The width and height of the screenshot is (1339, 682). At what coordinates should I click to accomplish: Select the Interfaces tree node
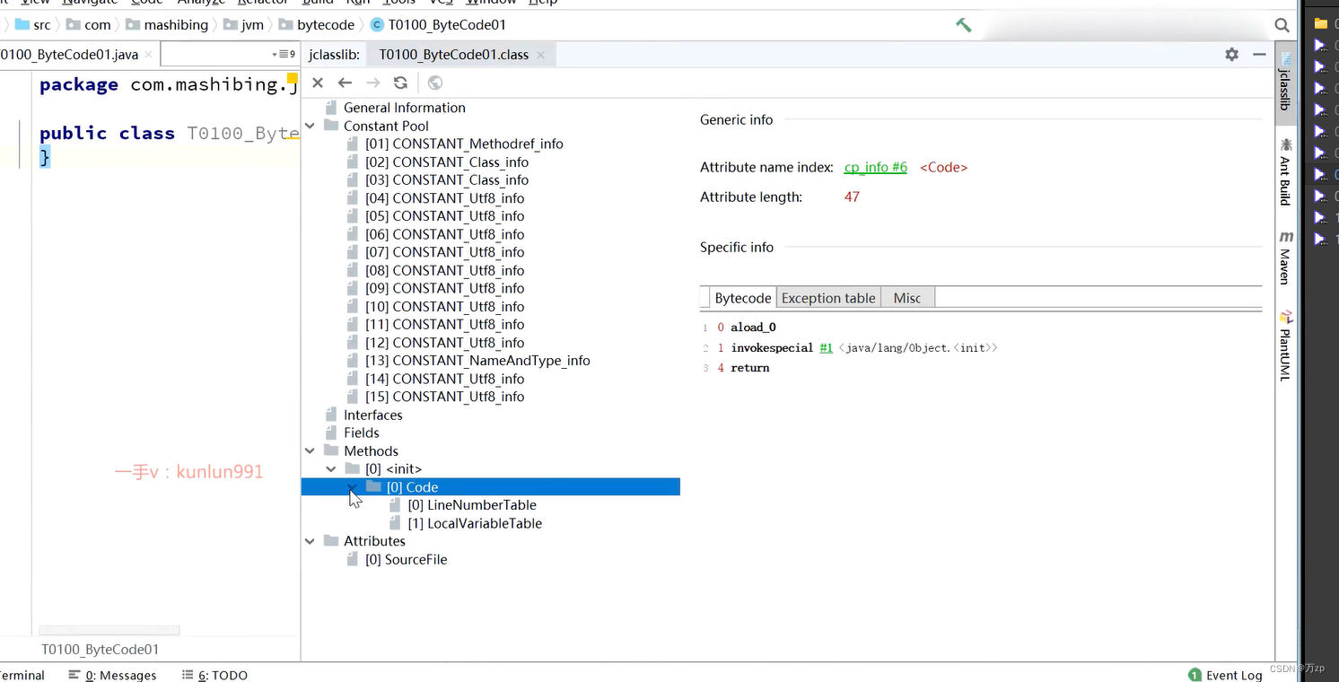372,415
